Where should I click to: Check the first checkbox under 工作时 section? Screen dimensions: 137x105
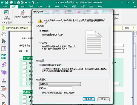pyautogui.click(x=25, y=63)
